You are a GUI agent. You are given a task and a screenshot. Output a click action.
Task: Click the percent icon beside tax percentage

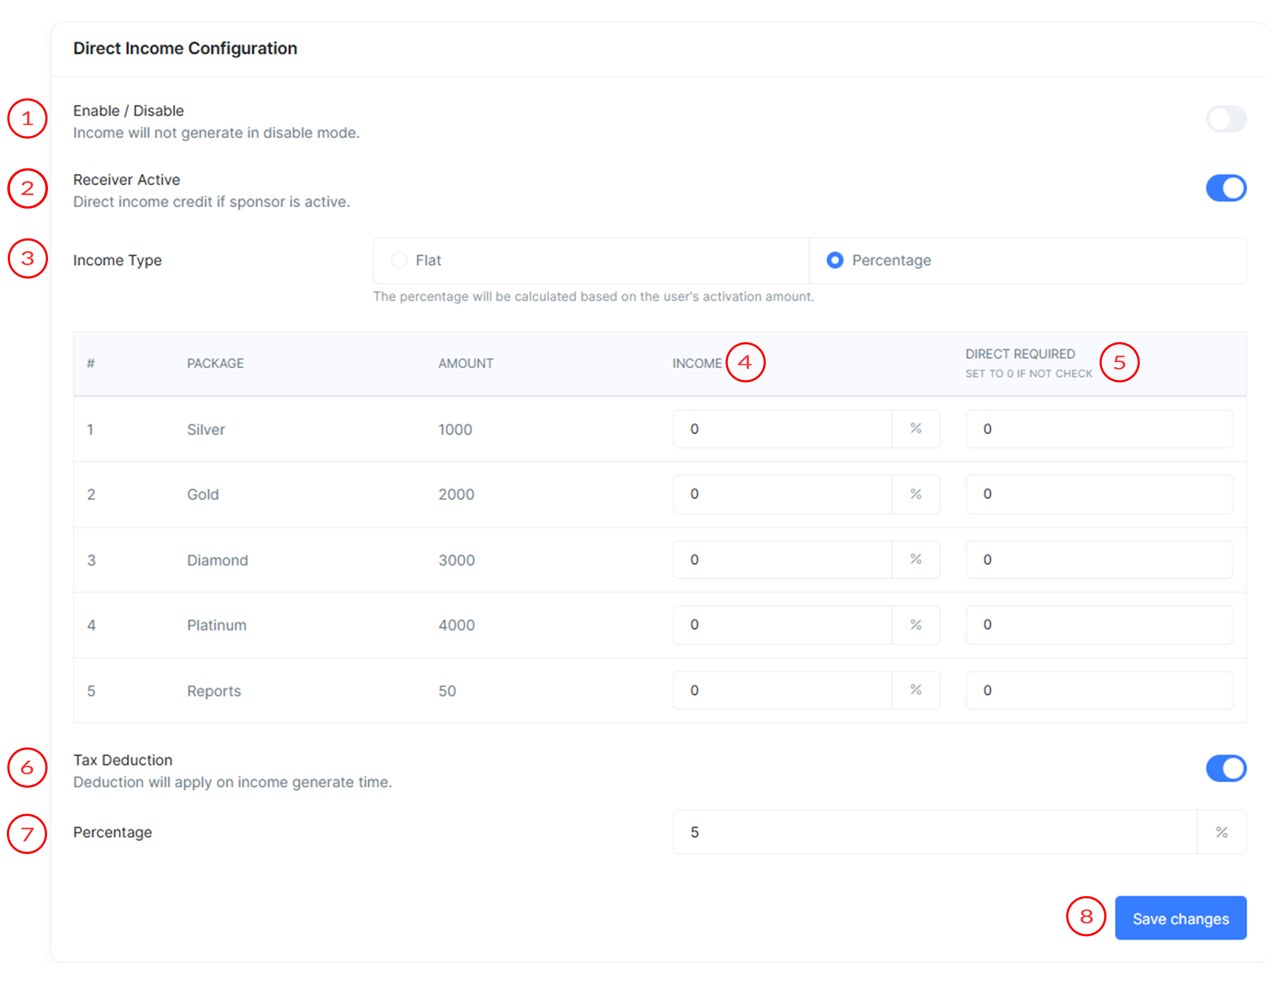coord(1222,832)
